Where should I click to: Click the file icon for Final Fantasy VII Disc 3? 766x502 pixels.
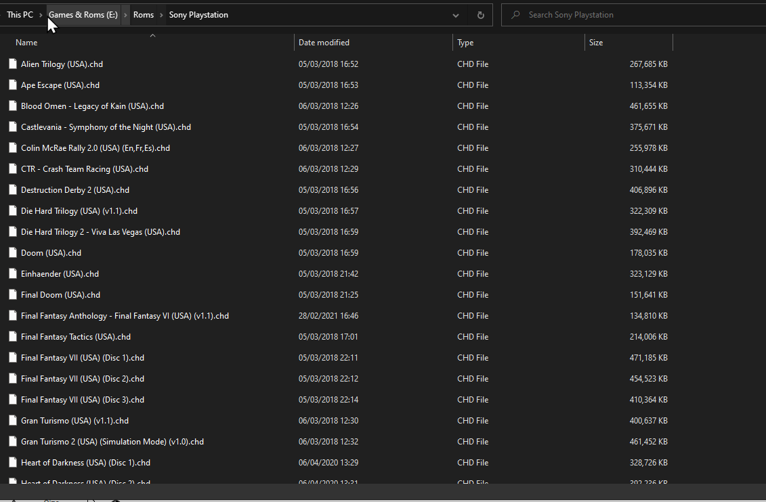coord(13,400)
